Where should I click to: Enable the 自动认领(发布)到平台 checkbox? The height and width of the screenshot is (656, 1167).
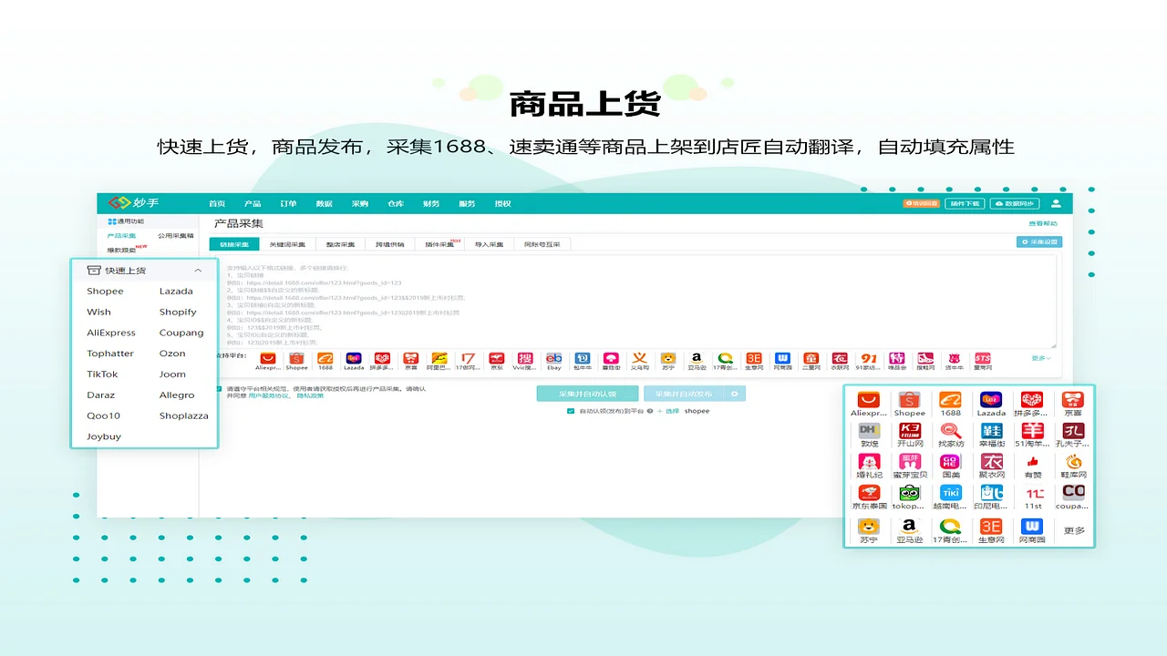569,411
